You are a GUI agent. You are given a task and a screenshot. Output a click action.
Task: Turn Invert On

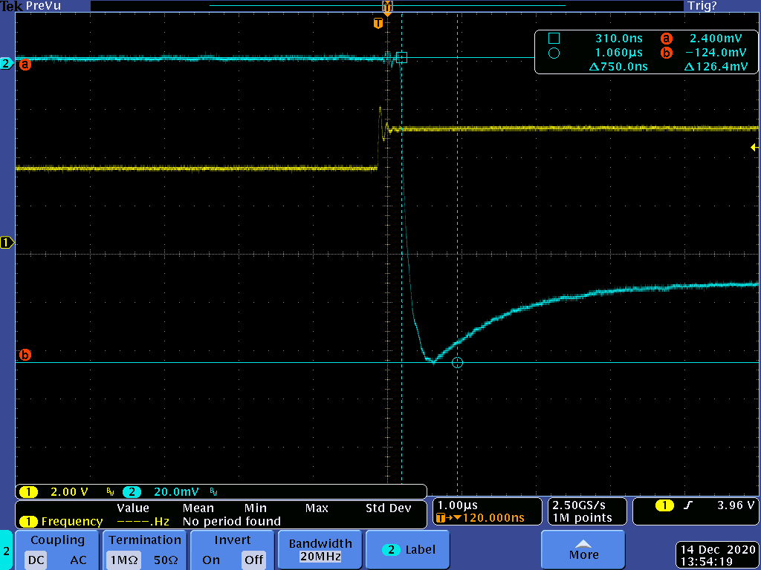[x=211, y=560]
